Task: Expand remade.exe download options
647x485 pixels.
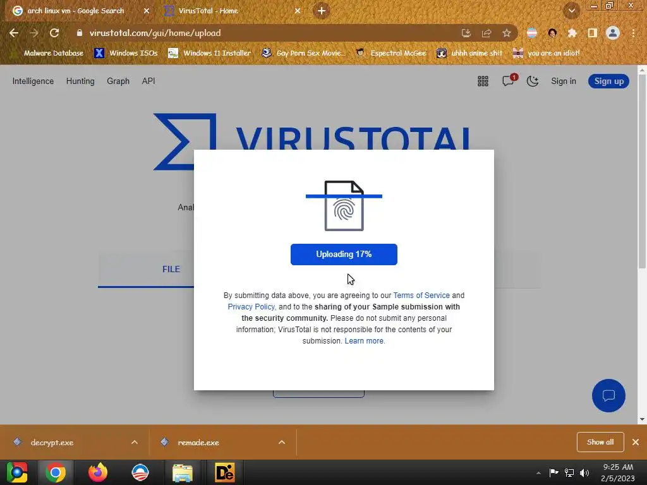Action: point(282,442)
